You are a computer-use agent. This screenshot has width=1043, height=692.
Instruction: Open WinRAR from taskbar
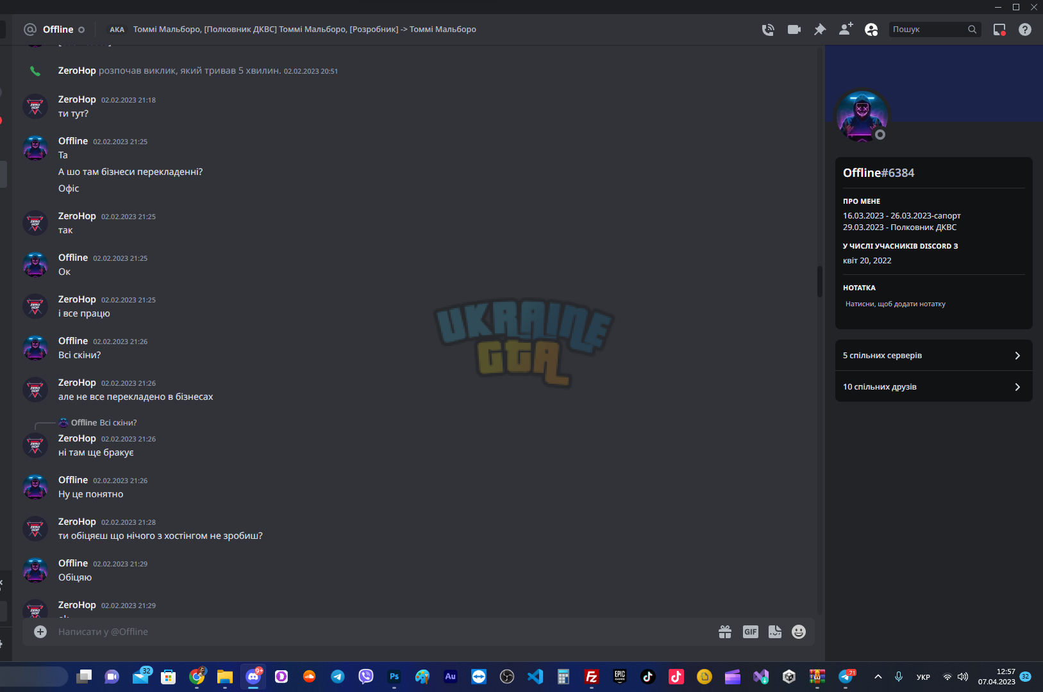pyautogui.click(x=817, y=677)
